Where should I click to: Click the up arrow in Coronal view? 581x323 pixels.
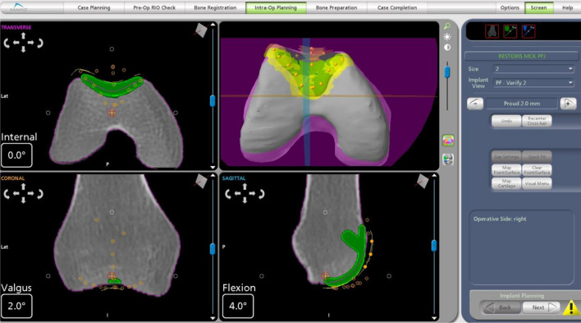pos(23,187)
